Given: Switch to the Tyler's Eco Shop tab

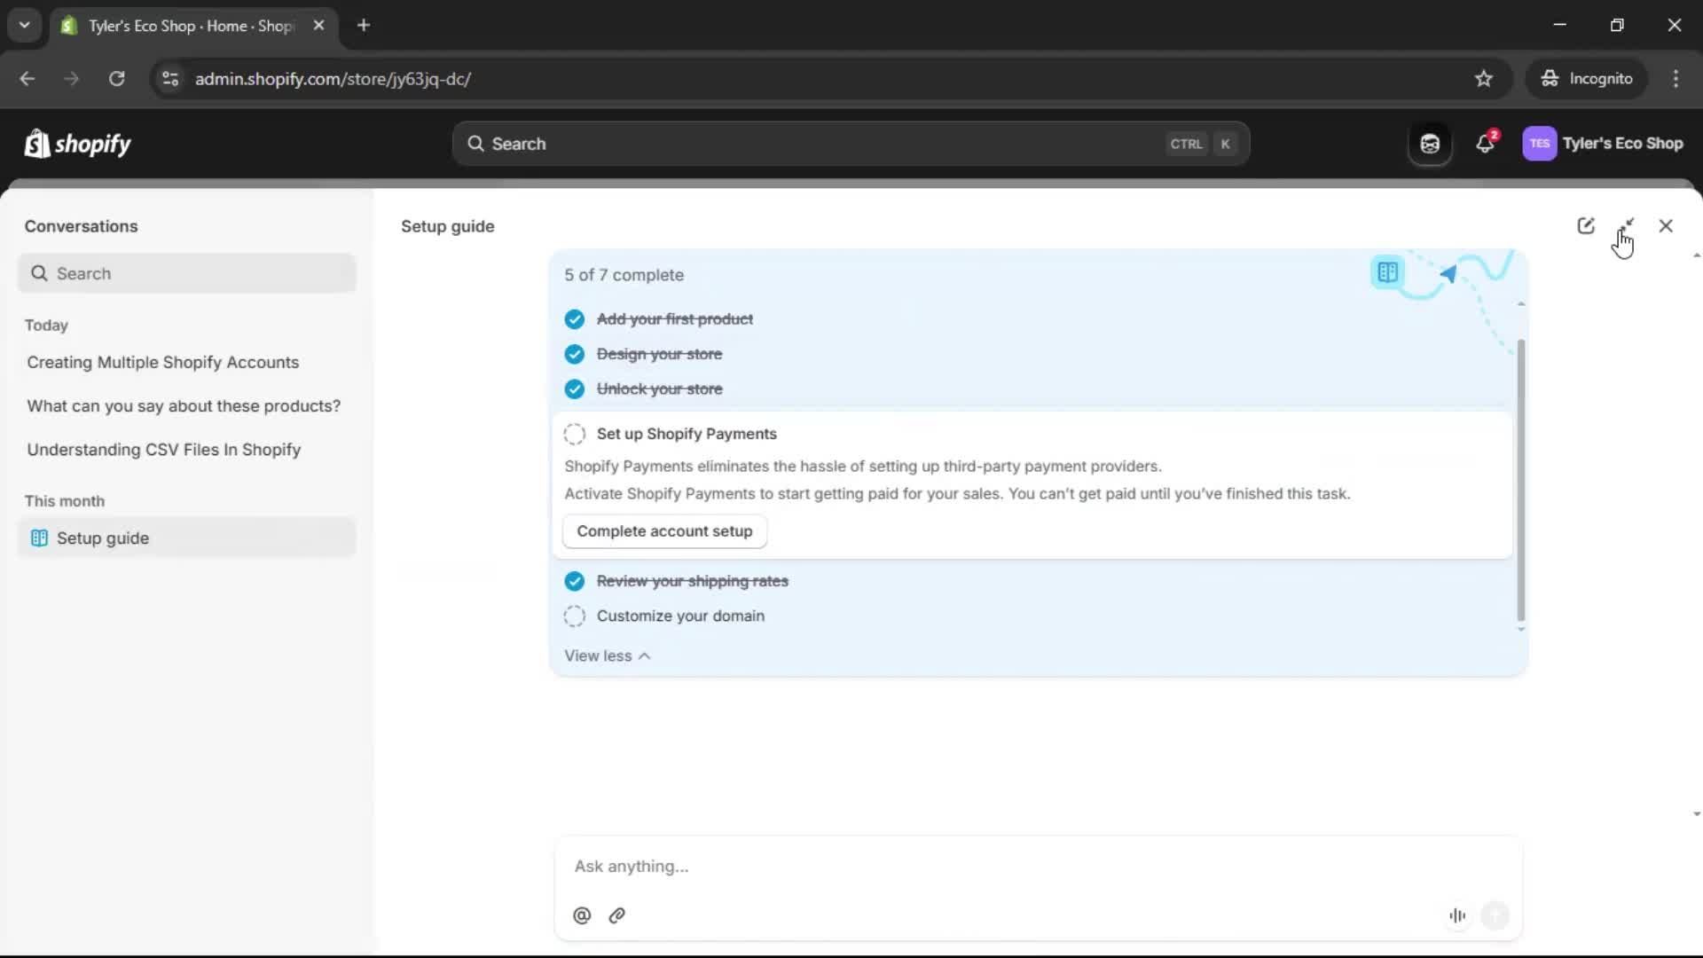Looking at the screenshot, I should click(177, 26).
